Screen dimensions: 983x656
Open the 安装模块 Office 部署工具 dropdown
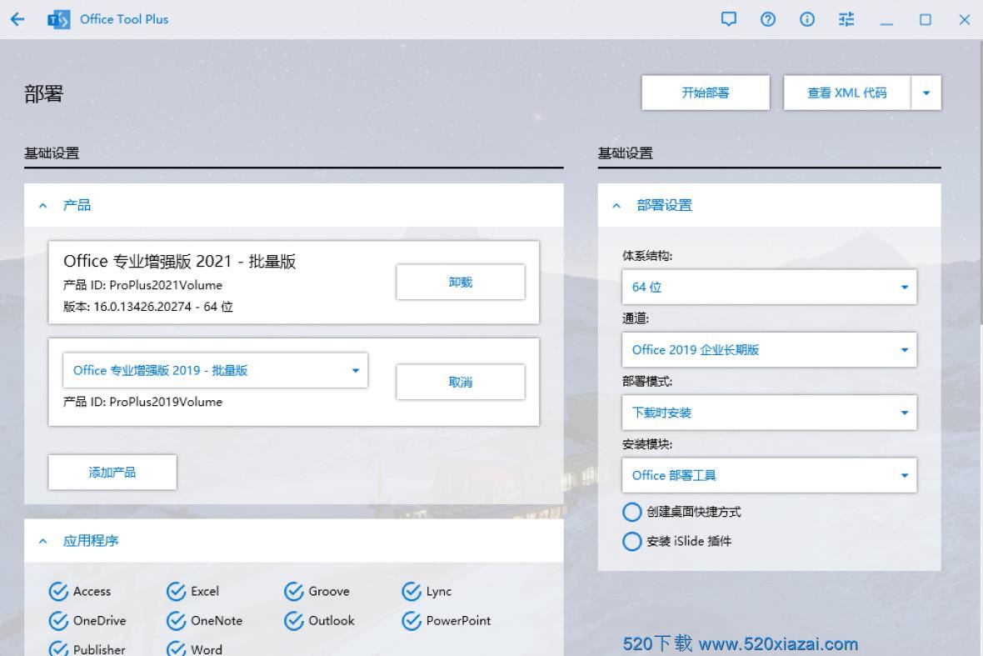click(769, 475)
